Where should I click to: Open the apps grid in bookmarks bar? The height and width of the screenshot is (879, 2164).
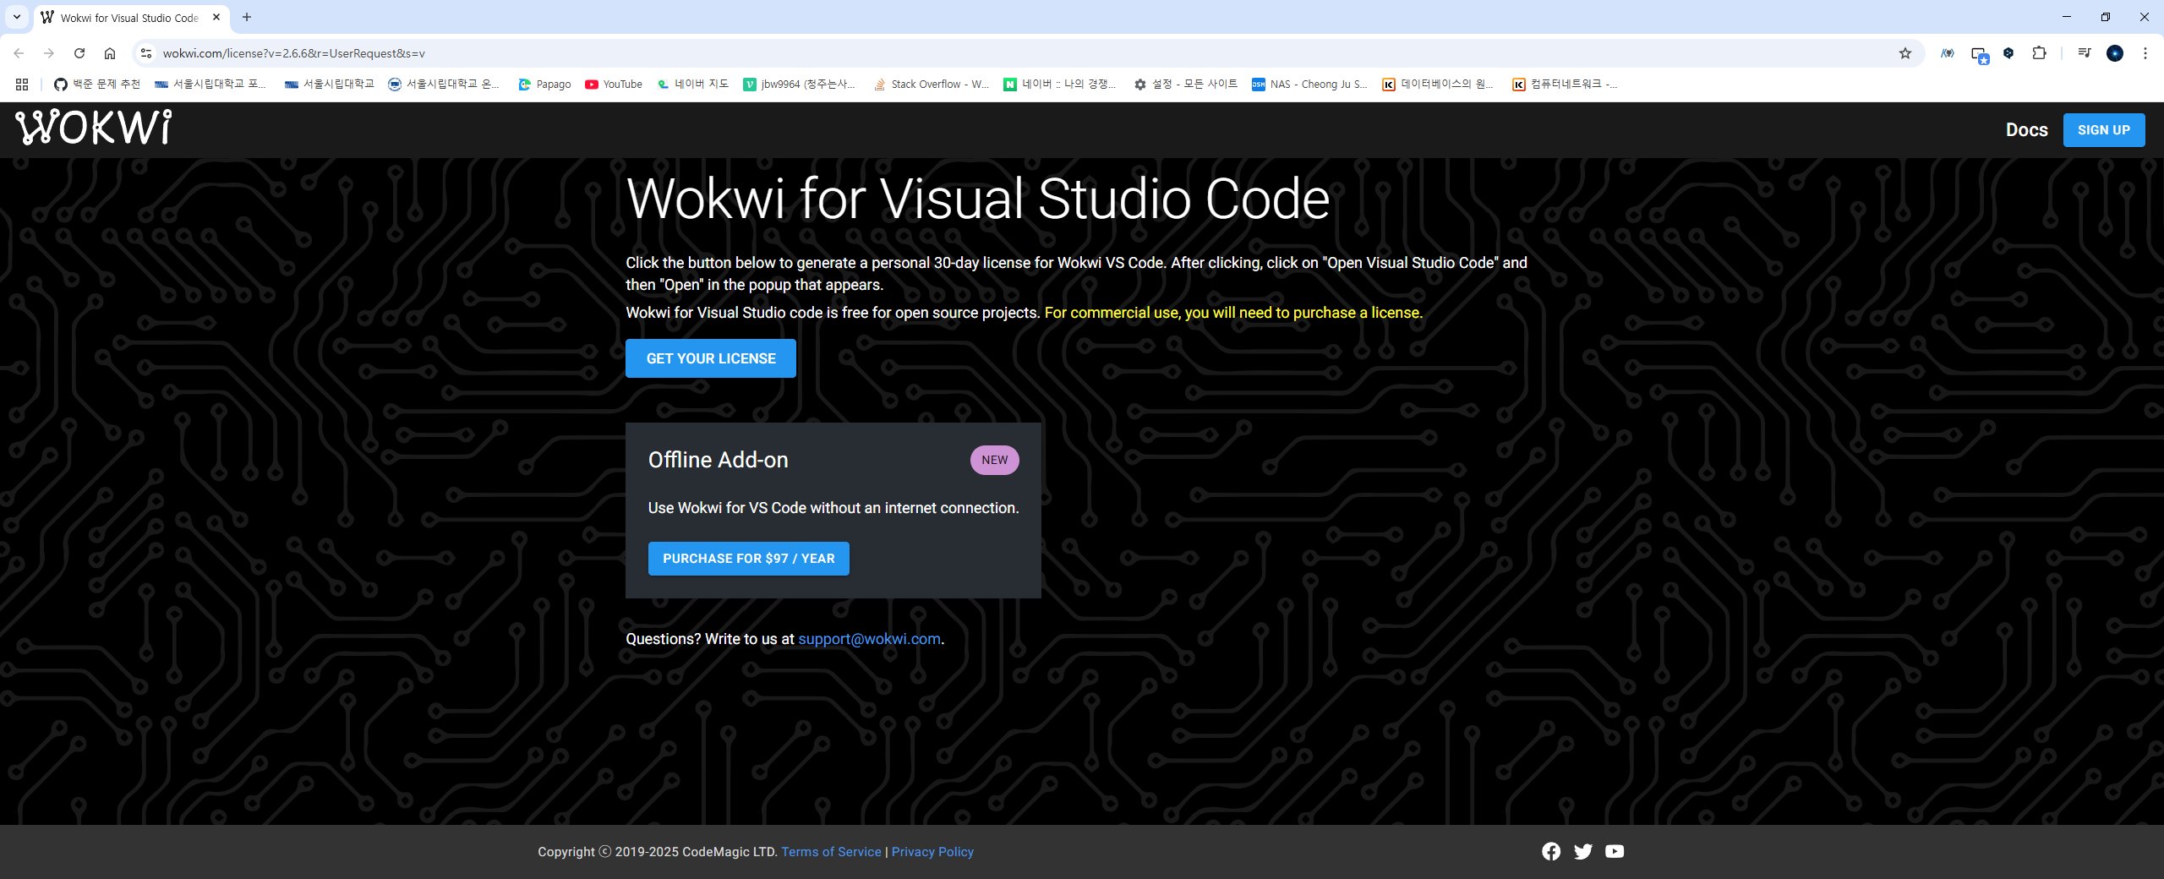(x=22, y=85)
